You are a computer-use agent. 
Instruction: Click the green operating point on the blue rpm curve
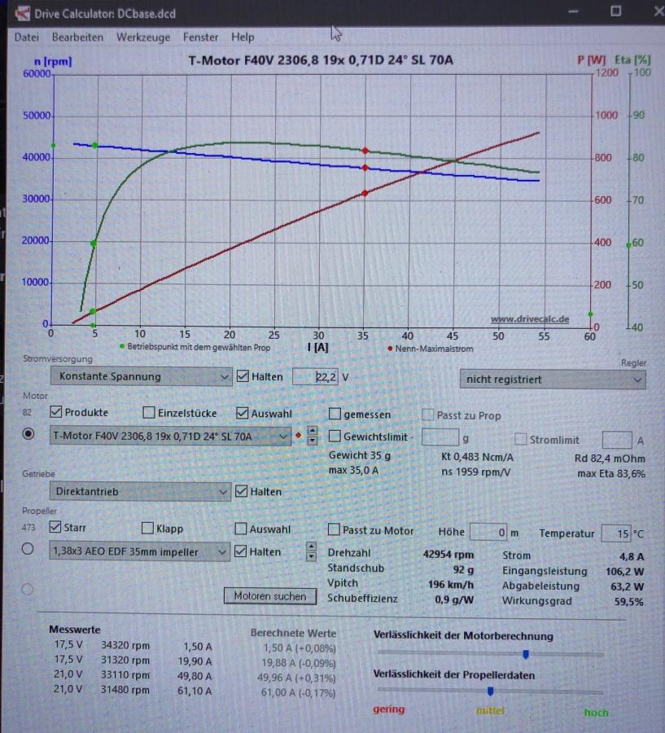[95, 146]
